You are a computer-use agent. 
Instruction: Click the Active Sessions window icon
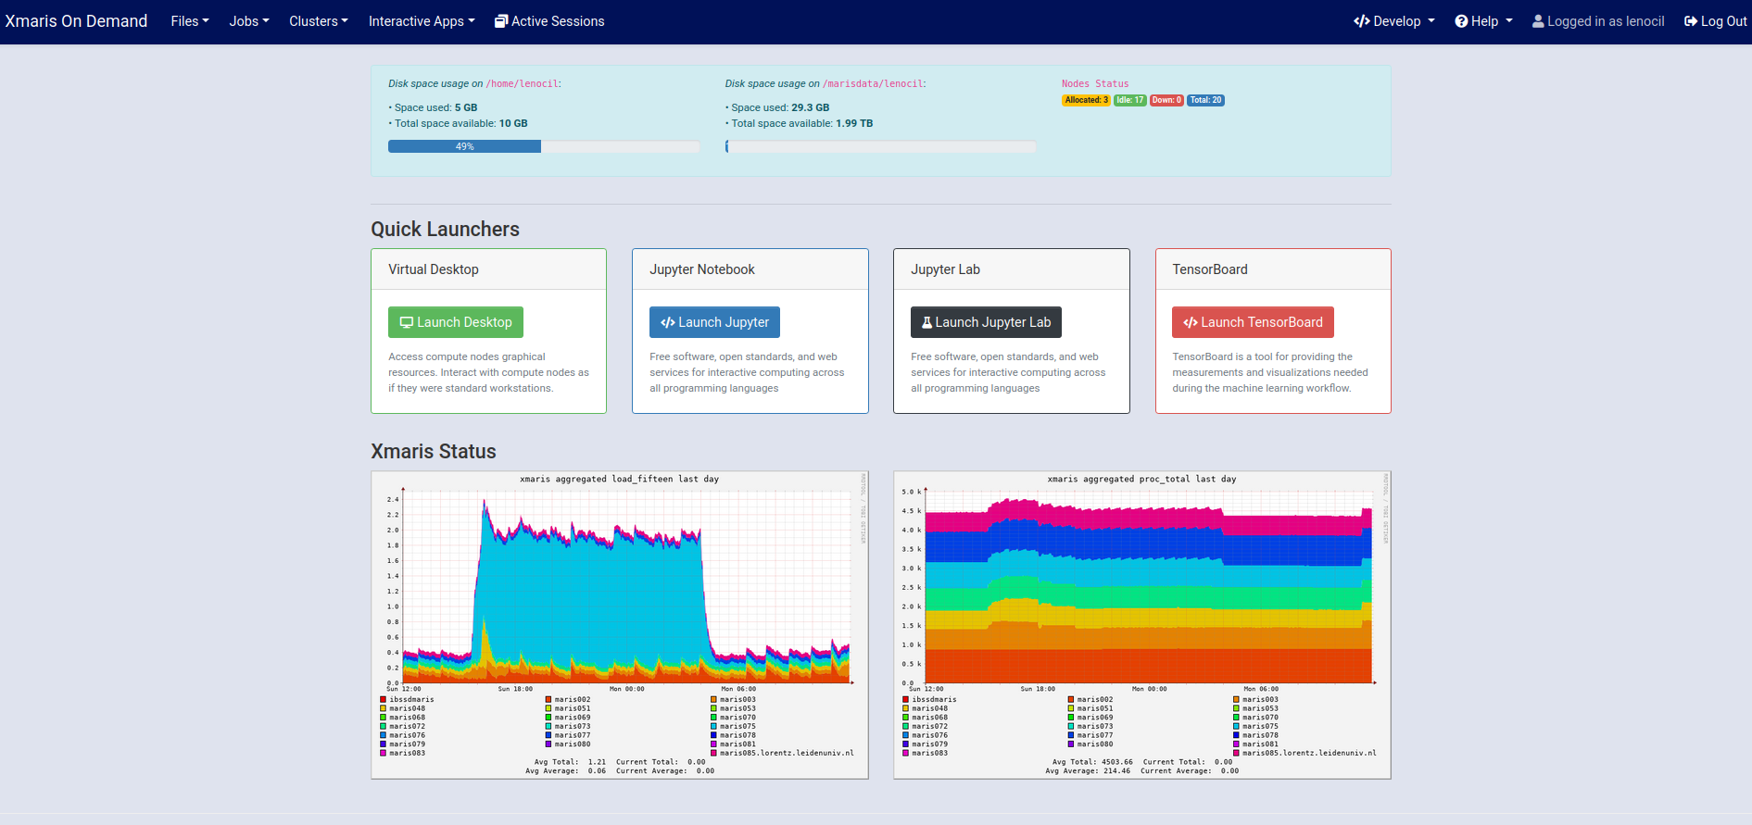[500, 21]
